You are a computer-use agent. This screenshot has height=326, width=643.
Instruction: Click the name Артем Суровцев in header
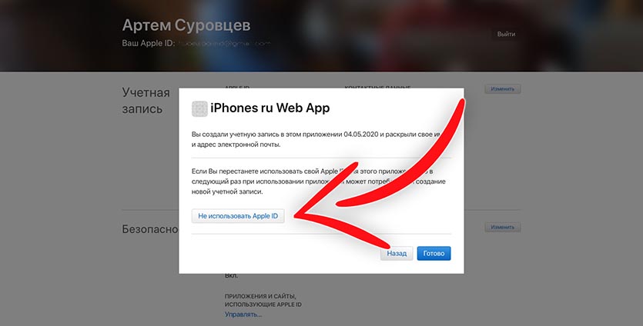186,25
